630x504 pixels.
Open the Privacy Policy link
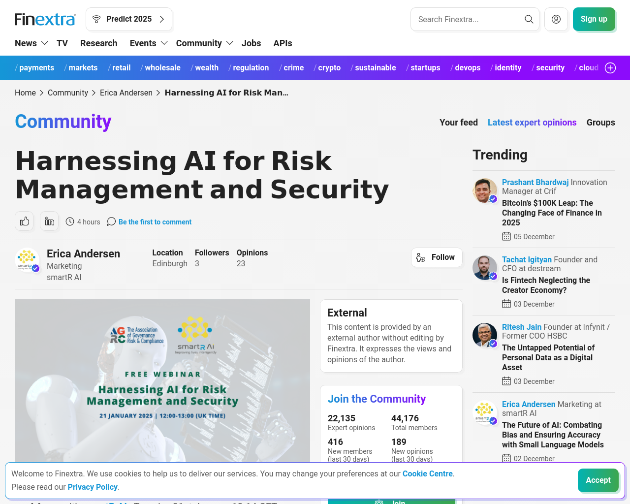93,487
